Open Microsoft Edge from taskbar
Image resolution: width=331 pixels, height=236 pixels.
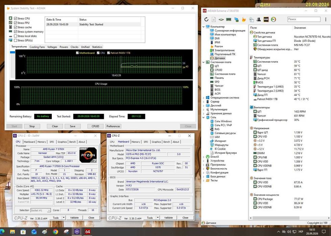click(2, 232)
